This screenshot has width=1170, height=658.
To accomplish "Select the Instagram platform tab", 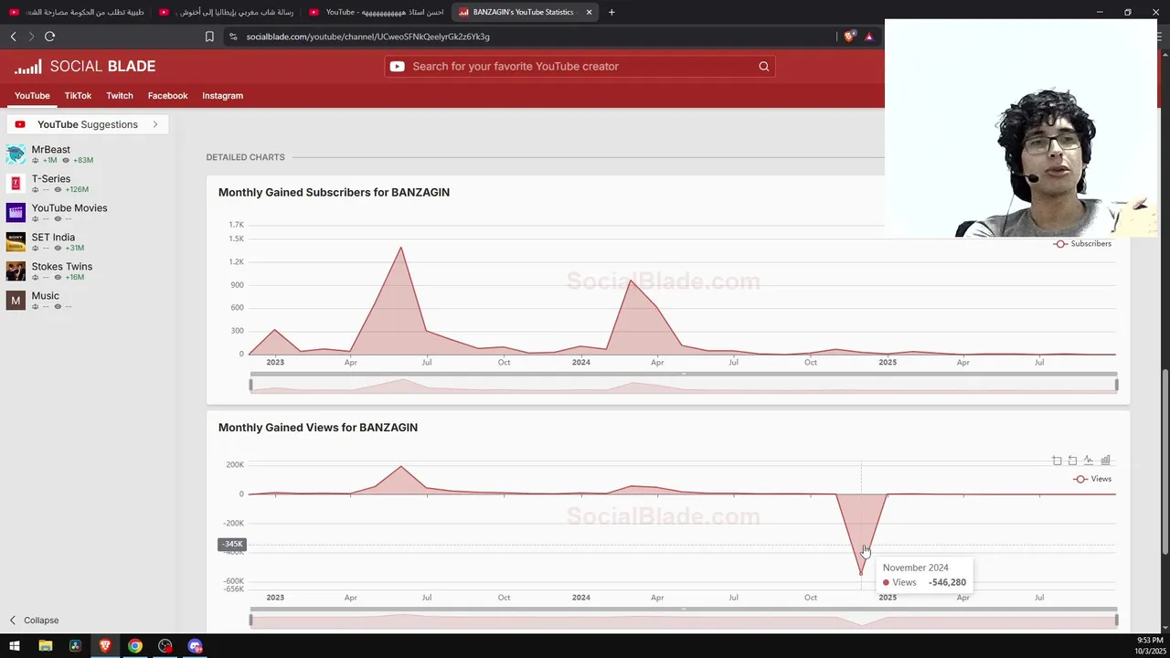I will [222, 96].
